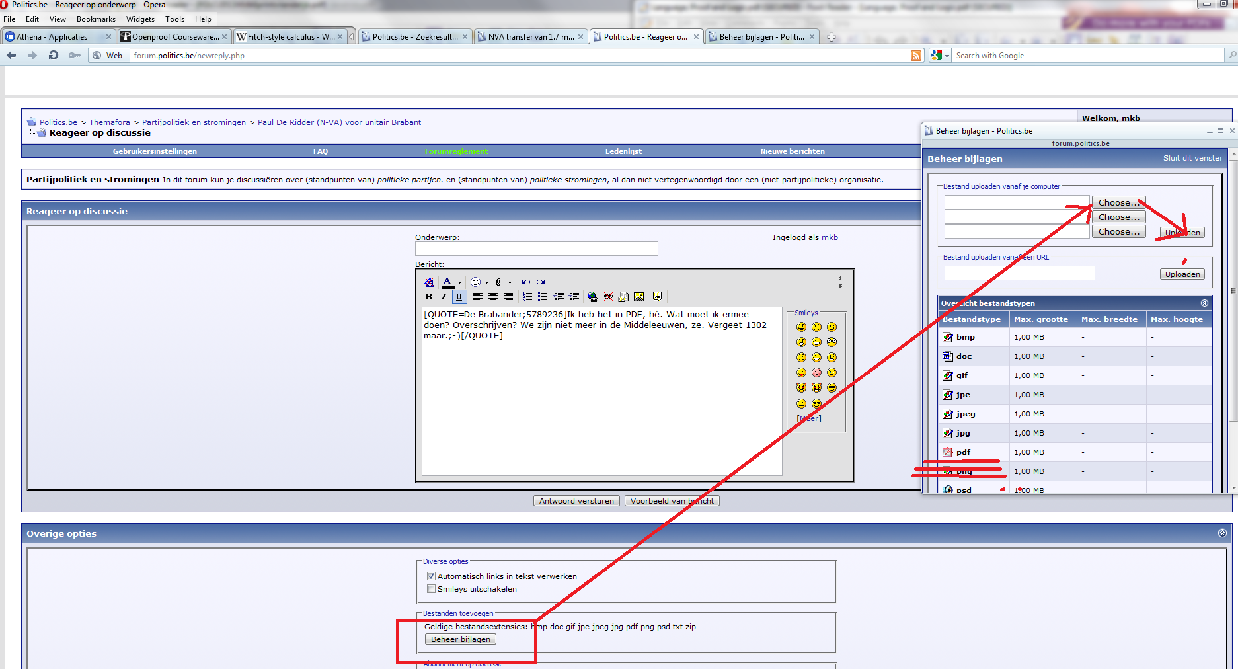Insert a numbered list
This screenshot has width=1238, height=669.
coord(527,297)
